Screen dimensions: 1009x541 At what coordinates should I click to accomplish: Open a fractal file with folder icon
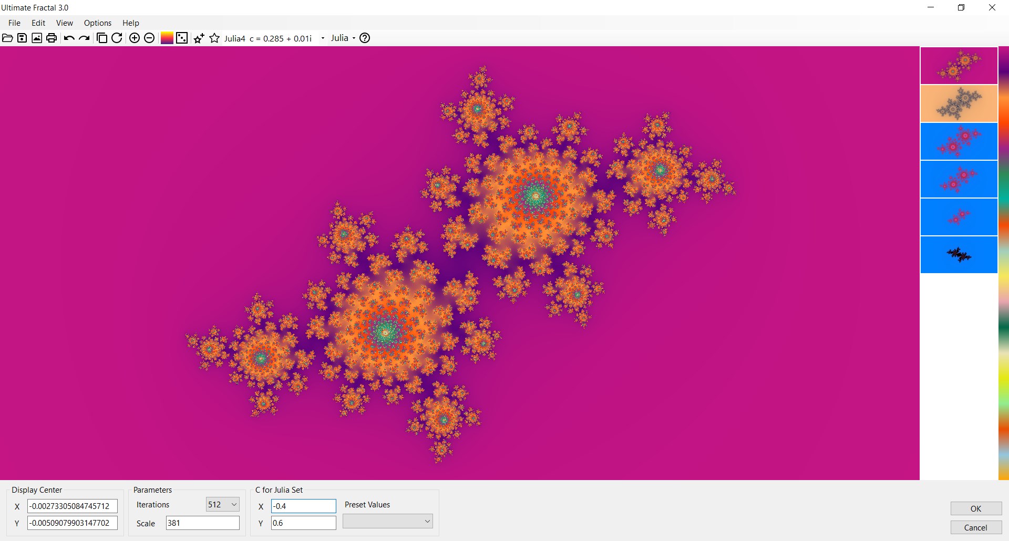(x=7, y=38)
